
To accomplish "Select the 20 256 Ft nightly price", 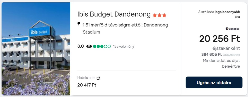I will (220, 39).
